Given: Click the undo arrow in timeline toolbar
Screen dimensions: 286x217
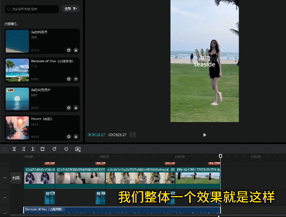Looking at the screenshot, I should tap(5, 149).
